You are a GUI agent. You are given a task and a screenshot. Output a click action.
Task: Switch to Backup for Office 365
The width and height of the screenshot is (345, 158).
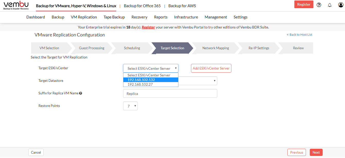click(x=142, y=6)
